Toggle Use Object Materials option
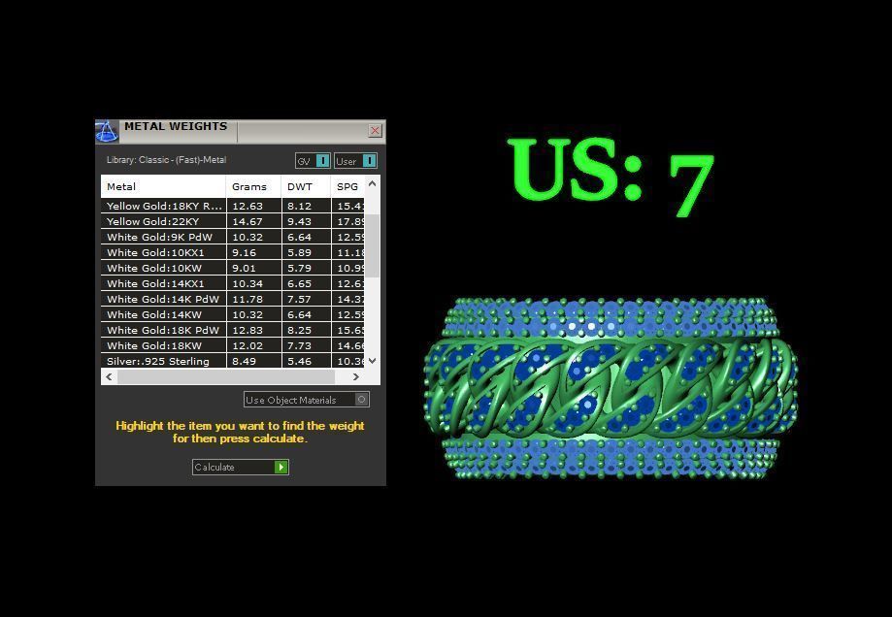 click(307, 400)
